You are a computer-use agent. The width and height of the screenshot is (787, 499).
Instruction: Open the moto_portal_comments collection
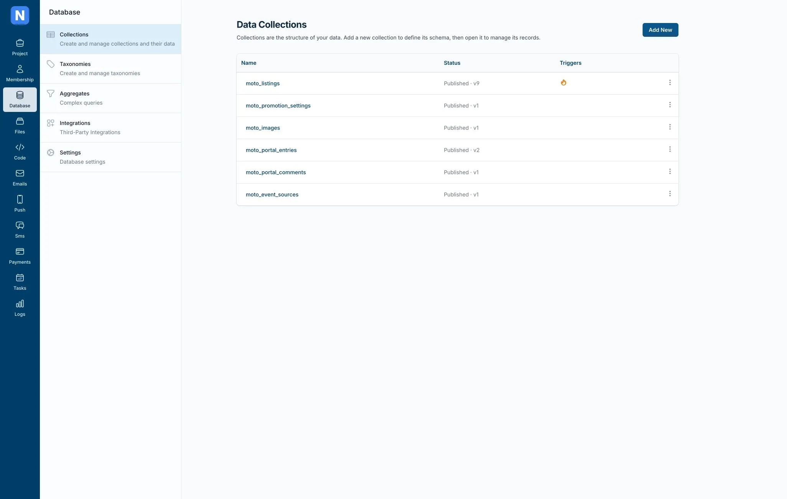[276, 172]
